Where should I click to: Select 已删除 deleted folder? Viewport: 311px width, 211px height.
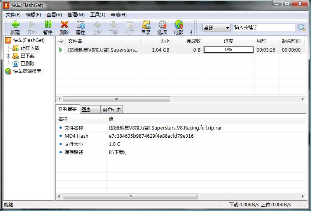28,64
